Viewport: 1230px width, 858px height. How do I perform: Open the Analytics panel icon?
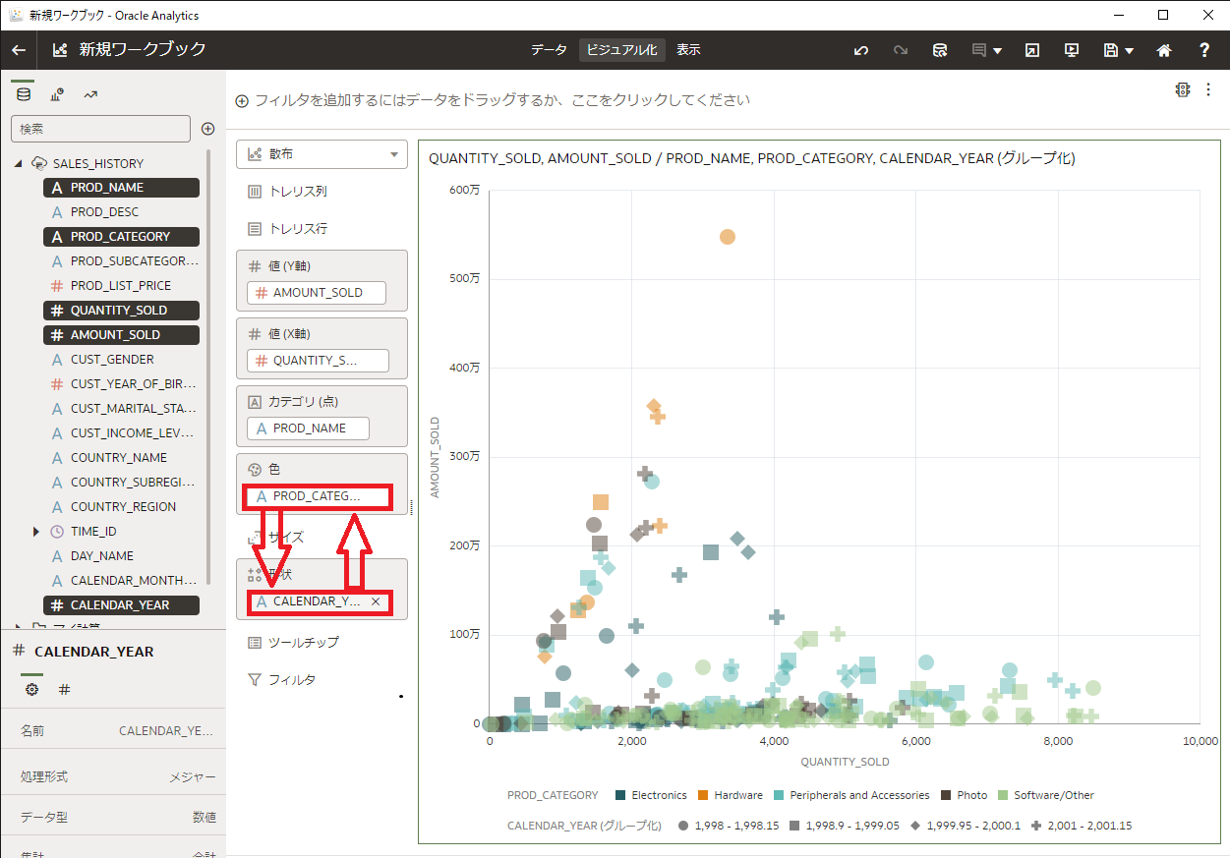click(x=90, y=94)
